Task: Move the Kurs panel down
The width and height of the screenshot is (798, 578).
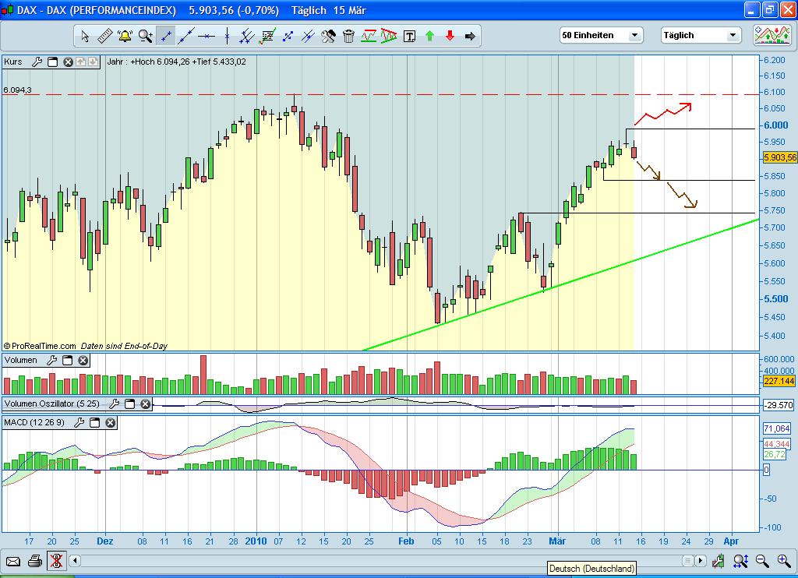Action: [x=94, y=62]
